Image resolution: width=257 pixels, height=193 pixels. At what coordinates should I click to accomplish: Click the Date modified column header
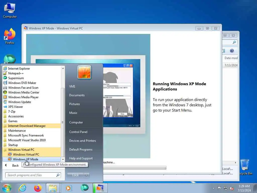point(231,58)
